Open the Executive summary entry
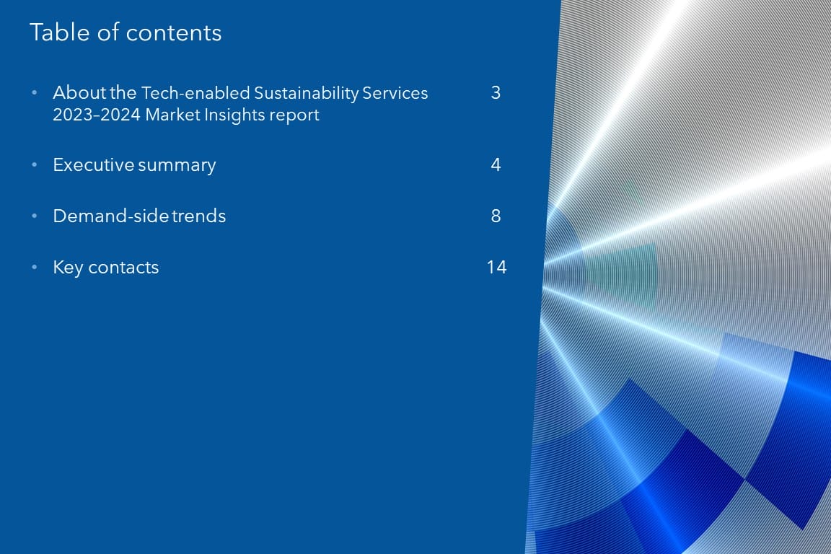This screenshot has height=554, width=831. click(x=134, y=165)
